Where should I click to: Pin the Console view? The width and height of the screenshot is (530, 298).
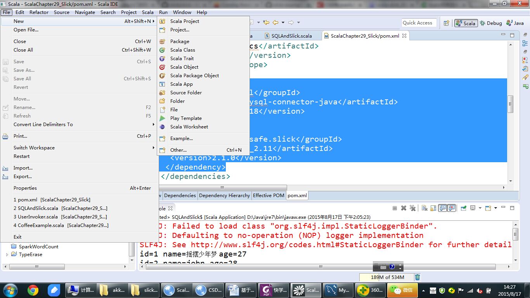coord(463,208)
